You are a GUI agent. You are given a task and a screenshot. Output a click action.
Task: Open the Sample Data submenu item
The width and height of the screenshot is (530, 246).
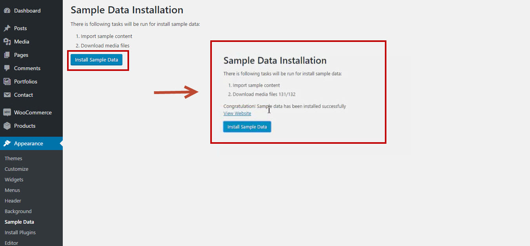pyautogui.click(x=19, y=222)
